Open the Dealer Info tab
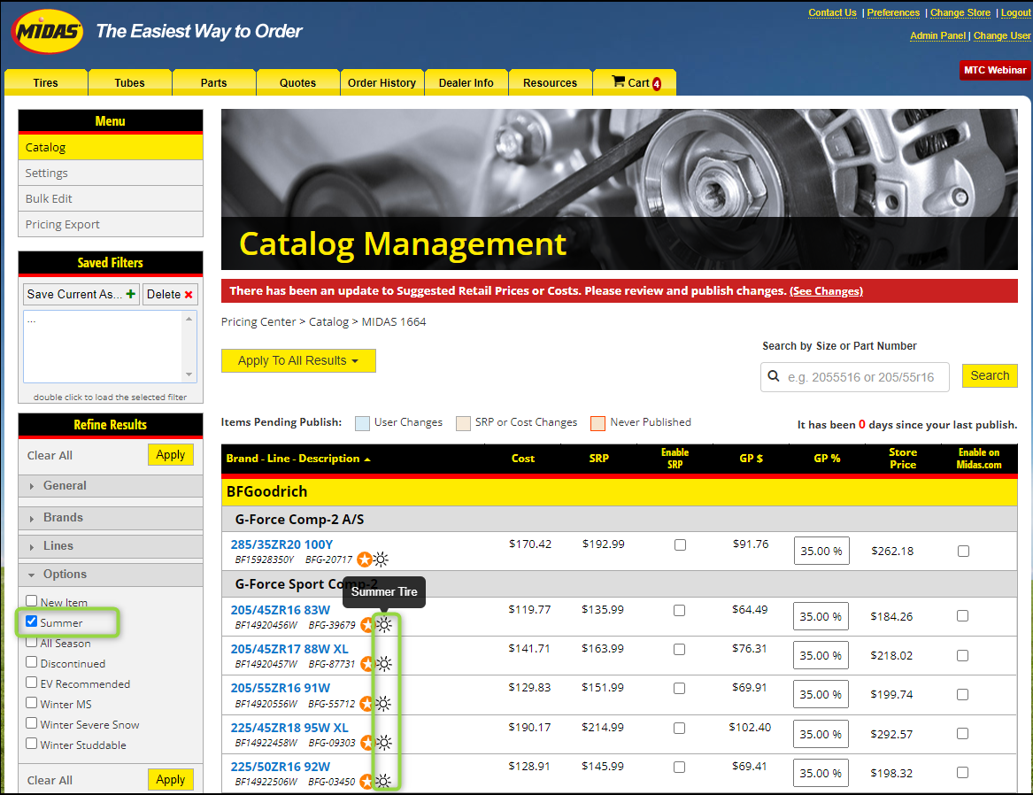Image resolution: width=1033 pixels, height=795 pixels. click(466, 82)
